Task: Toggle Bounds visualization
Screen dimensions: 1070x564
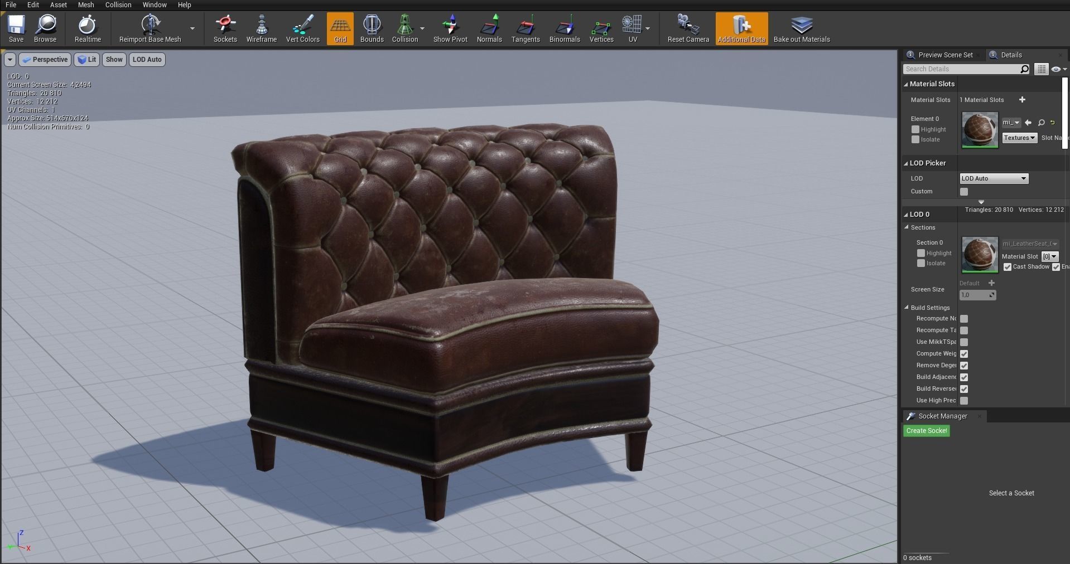Action: [x=372, y=28]
